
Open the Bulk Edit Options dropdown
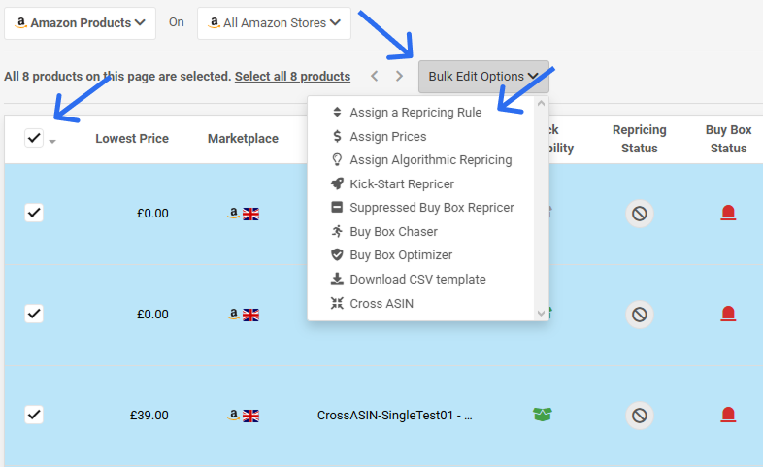[x=483, y=77]
